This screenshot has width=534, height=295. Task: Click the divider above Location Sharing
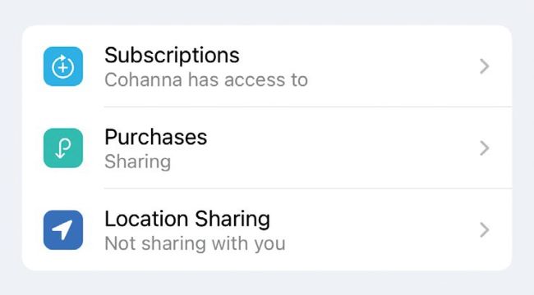[308, 188]
